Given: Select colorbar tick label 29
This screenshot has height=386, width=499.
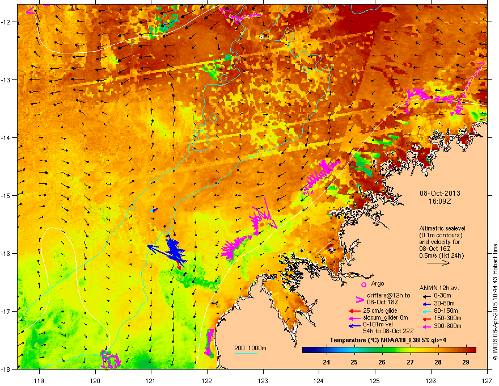Looking at the screenshot, I should click(466, 362).
